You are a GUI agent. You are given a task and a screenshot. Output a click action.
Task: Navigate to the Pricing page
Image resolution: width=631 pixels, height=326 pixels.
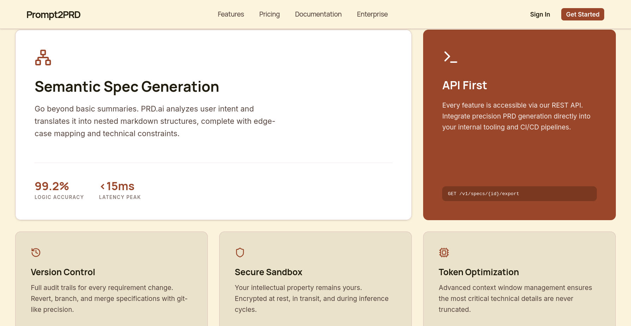pos(269,14)
